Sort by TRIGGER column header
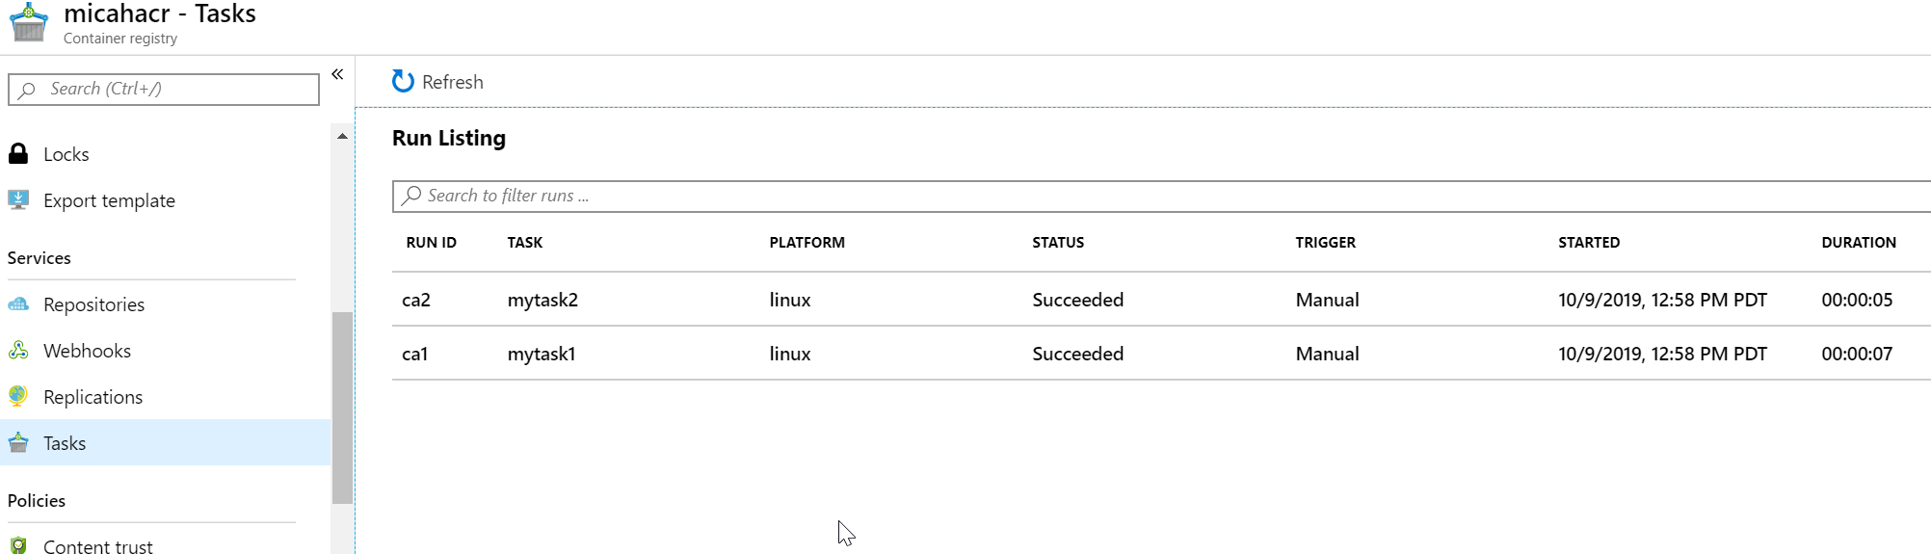The height and width of the screenshot is (554, 1931). 1325,243
